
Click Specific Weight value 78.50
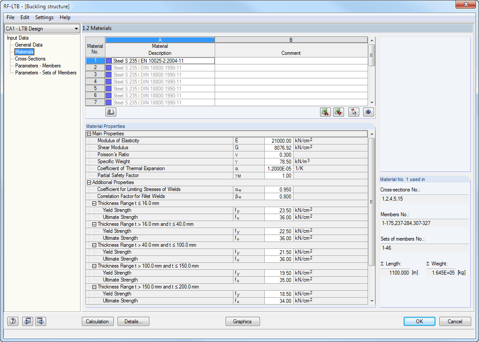pos(279,162)
